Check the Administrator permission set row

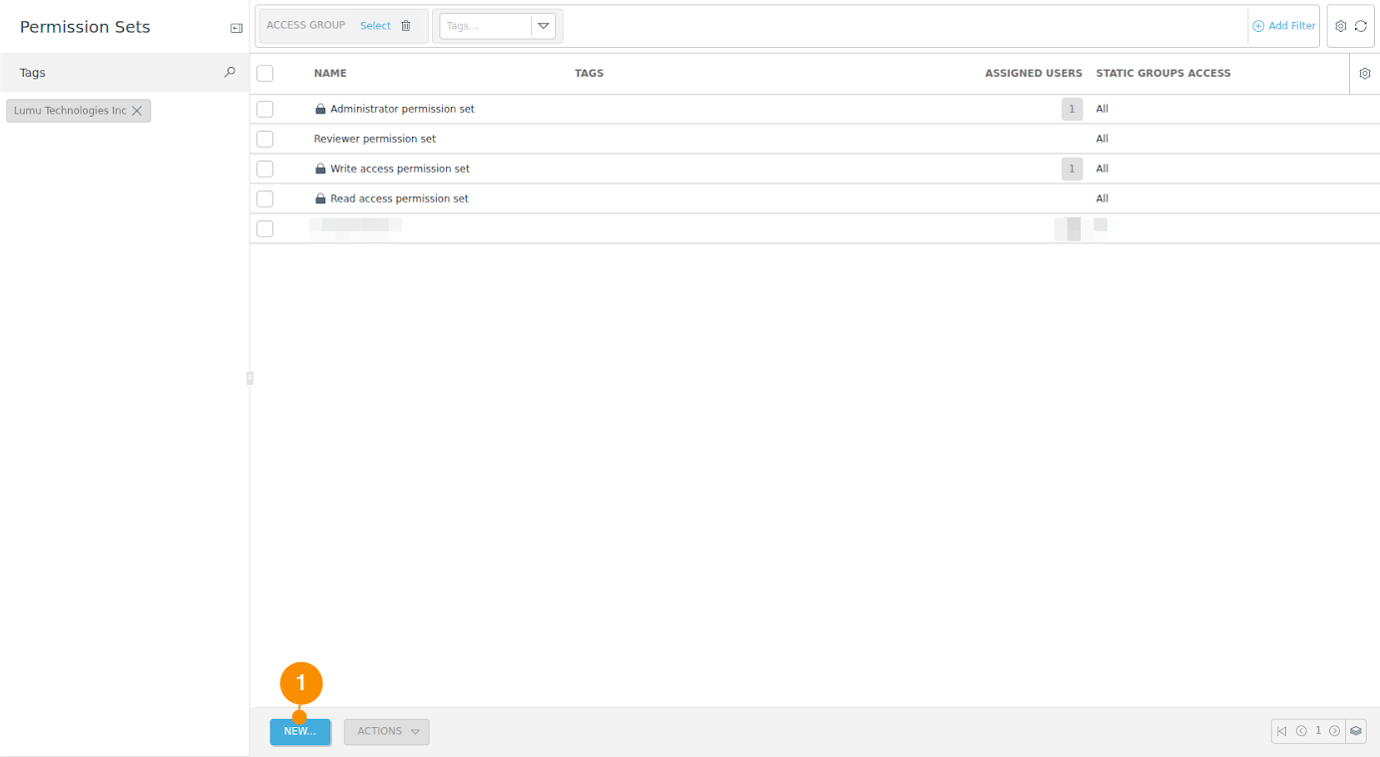(x=264, y=109)
